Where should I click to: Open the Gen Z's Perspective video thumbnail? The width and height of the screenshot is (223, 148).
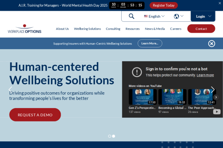point(143,97)
